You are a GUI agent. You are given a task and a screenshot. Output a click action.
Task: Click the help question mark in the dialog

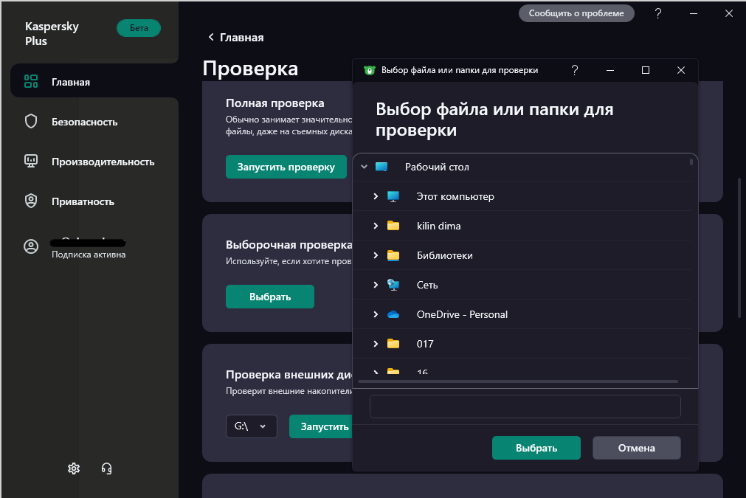click(575, 70)
